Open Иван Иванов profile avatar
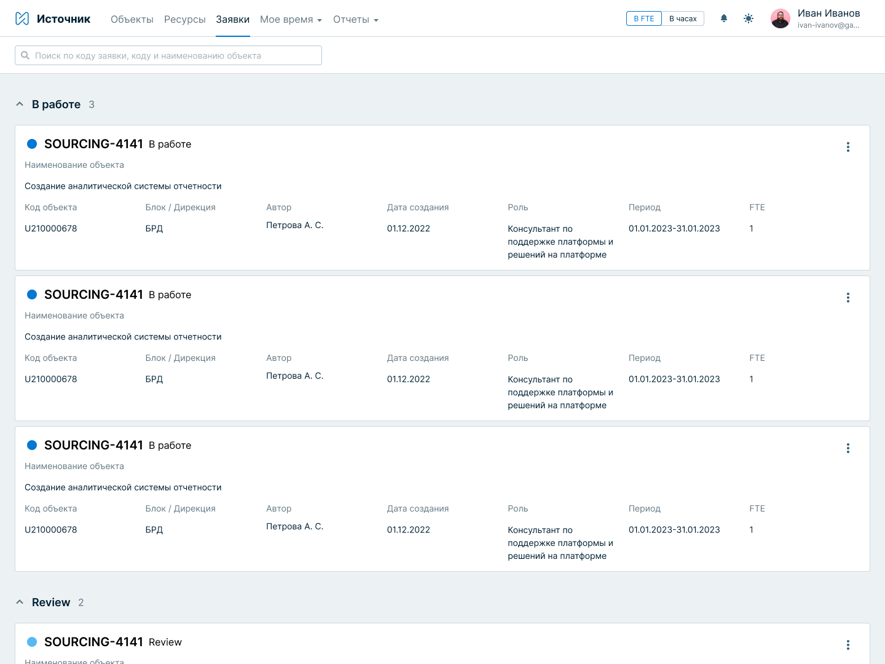 click(x=781, y=18)
